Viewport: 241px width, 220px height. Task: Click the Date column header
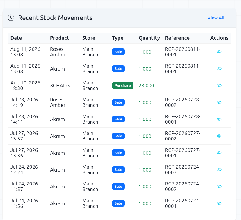tap(16, 38)
